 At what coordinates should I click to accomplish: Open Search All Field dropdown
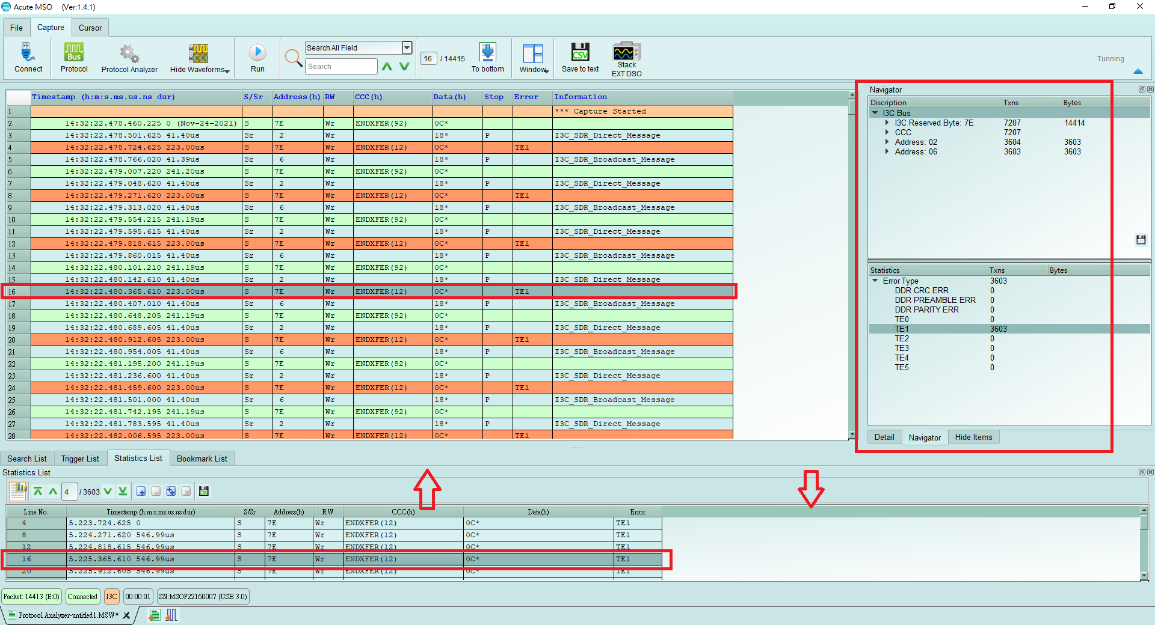click(407, 47)
